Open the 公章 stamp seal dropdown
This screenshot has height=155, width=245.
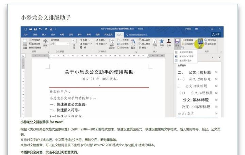[x=169, y=43]
